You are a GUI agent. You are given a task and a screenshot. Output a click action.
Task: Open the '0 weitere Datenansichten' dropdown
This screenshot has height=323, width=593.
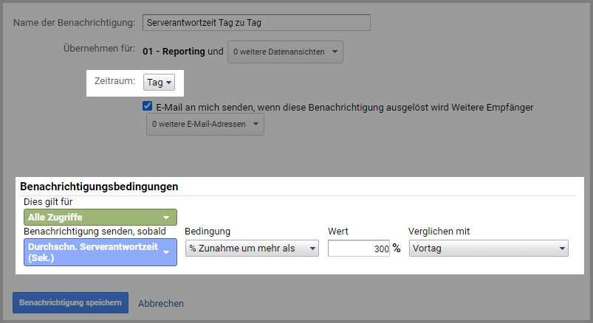click(285, 52)
